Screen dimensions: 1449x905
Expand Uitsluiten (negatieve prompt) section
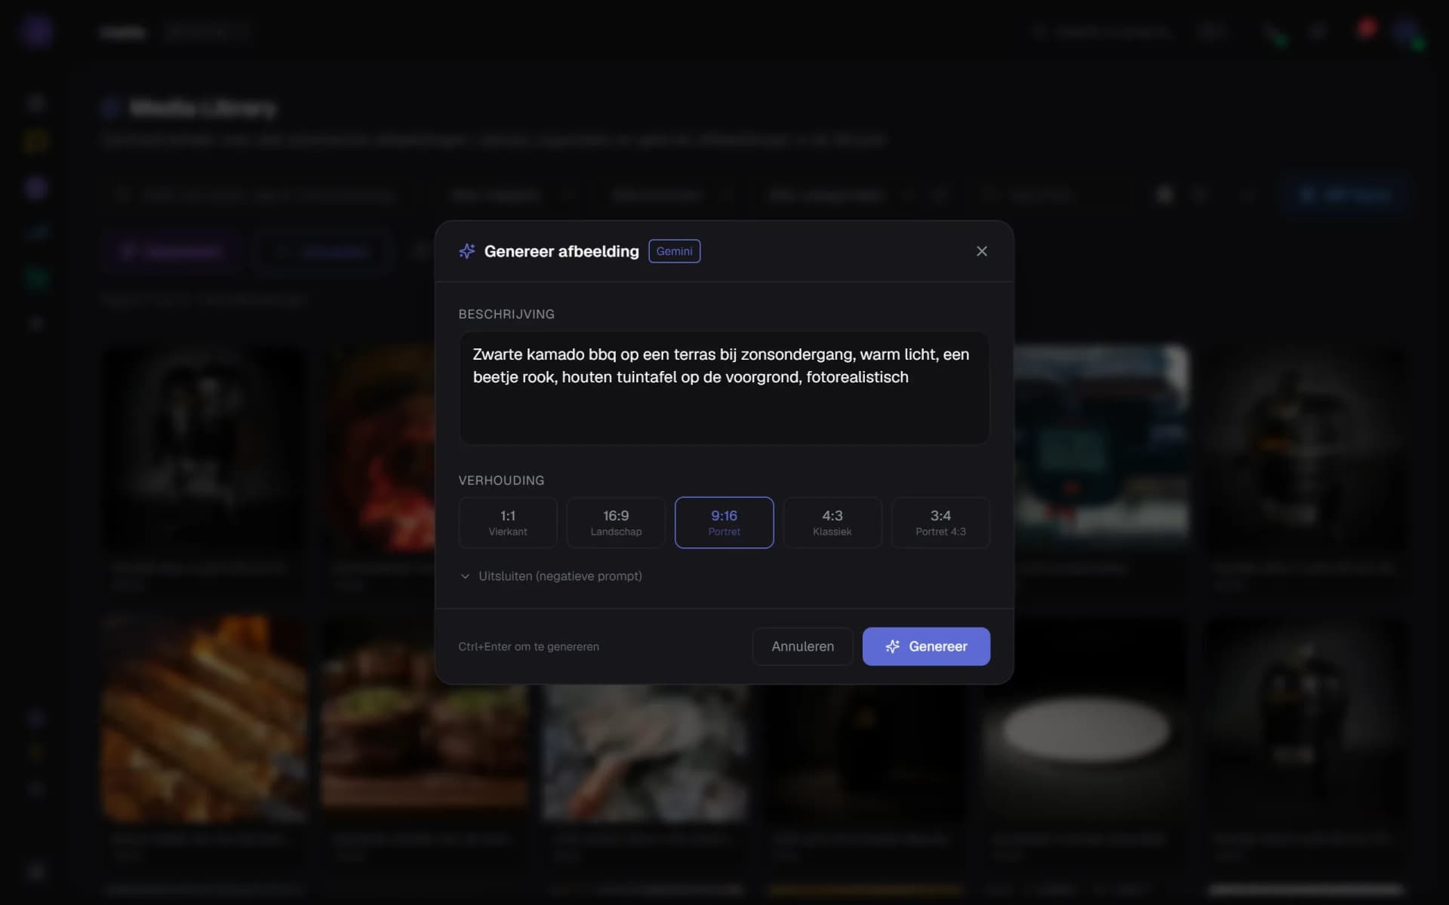551,576
